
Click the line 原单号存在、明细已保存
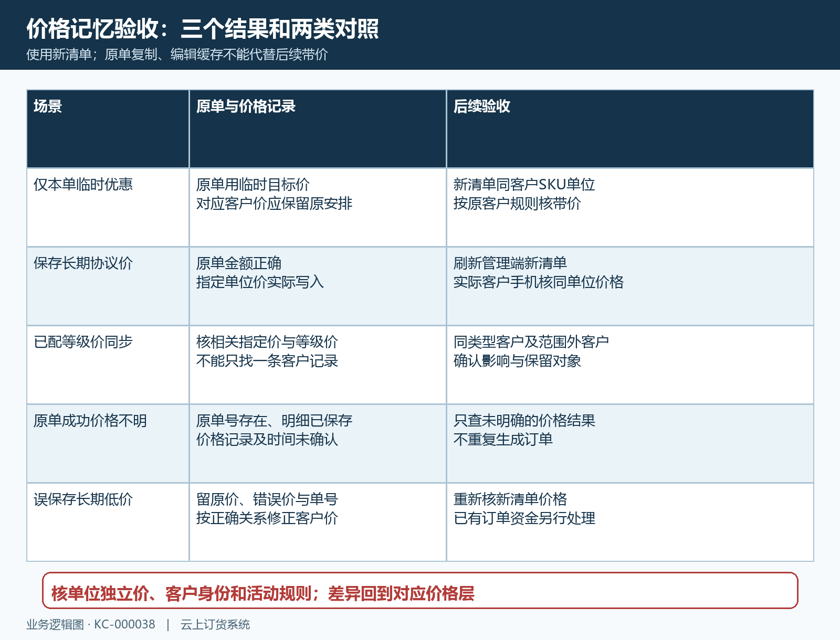point(274,421)
